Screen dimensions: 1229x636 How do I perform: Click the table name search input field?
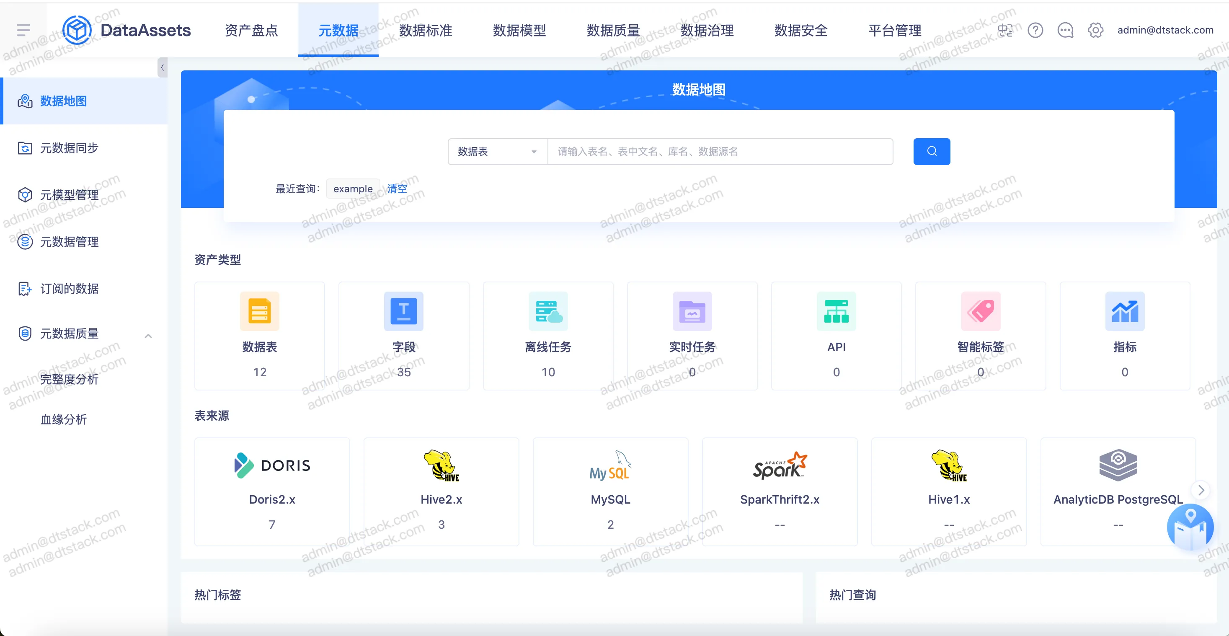[x=720, y=152]
